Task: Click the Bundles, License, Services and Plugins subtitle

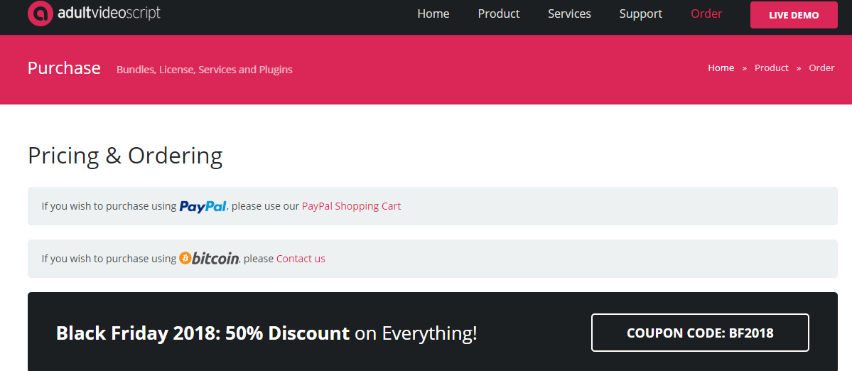Action: [204, 70]
